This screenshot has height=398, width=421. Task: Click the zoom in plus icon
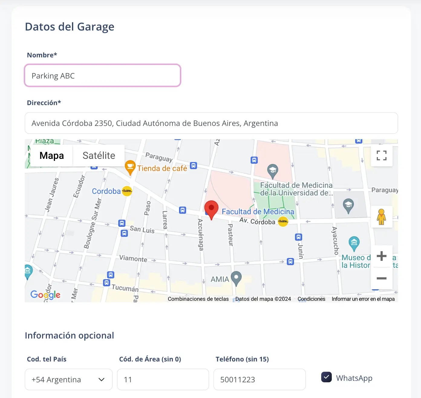382,256
